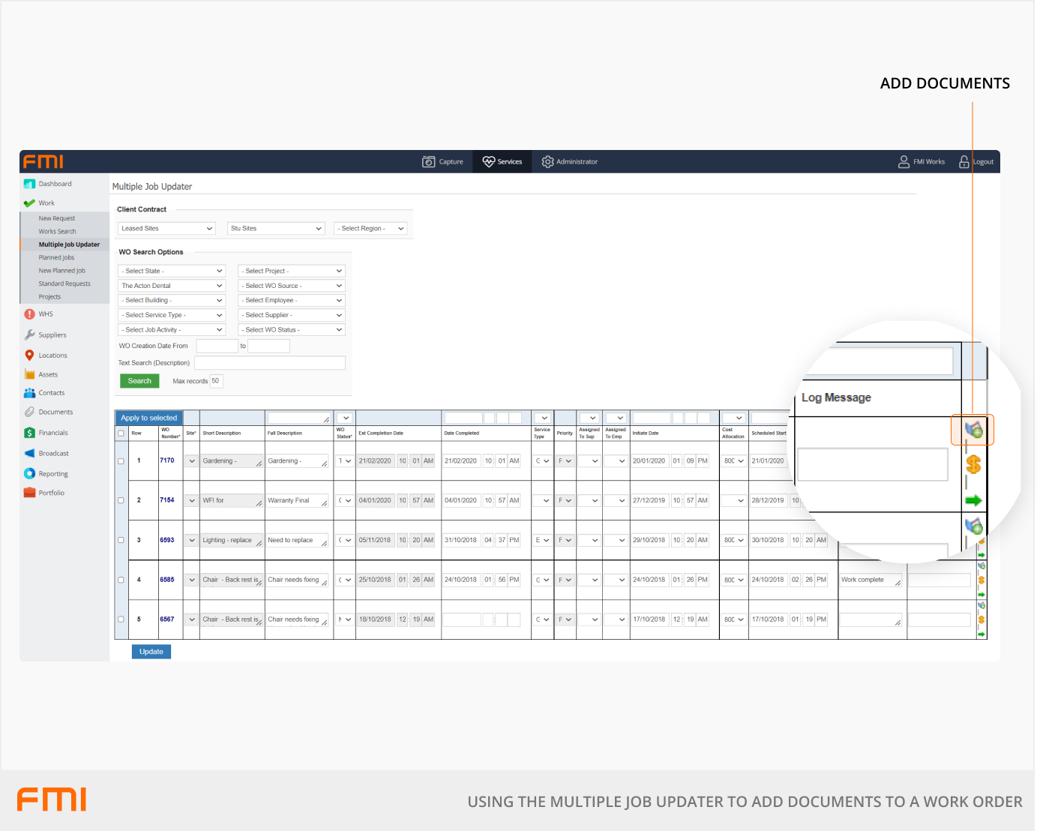This screenshot has height=831, width=1049.
Task: Tick the checkbox for row 1
Action: coord(121,461)
